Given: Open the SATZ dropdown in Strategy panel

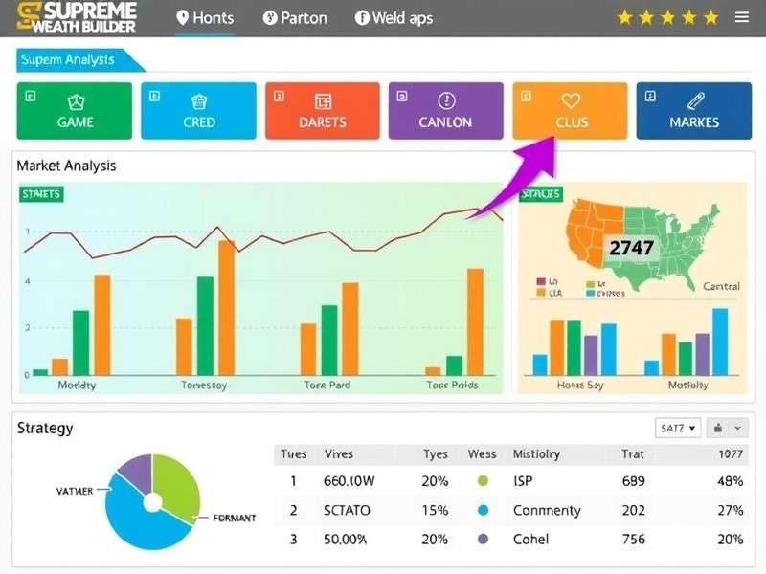Looking at the screenshot, I should pos(678,428).
